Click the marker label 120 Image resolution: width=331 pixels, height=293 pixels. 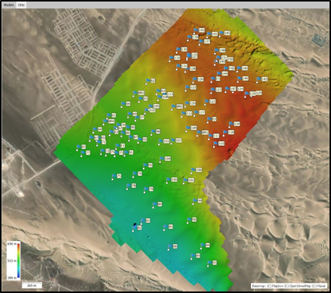[x=193, y=103]
